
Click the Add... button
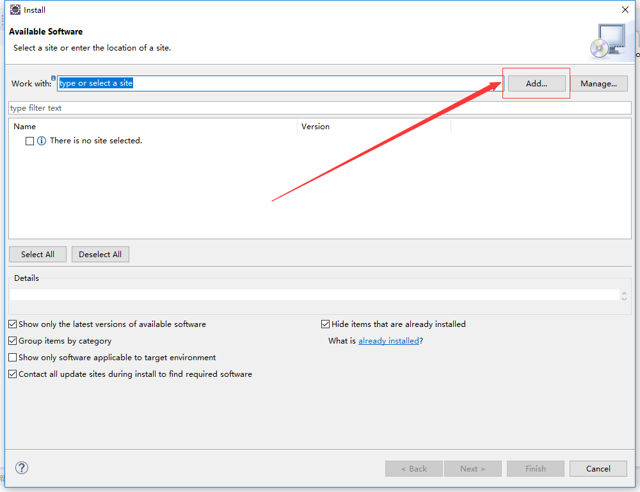pyautogui.click(x=536, y=84)
